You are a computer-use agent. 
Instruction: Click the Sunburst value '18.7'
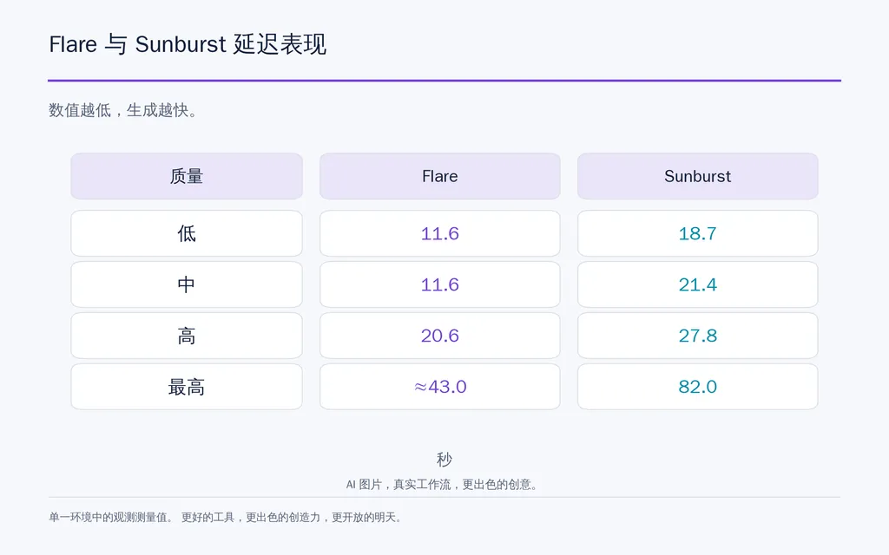click(697, 233)
